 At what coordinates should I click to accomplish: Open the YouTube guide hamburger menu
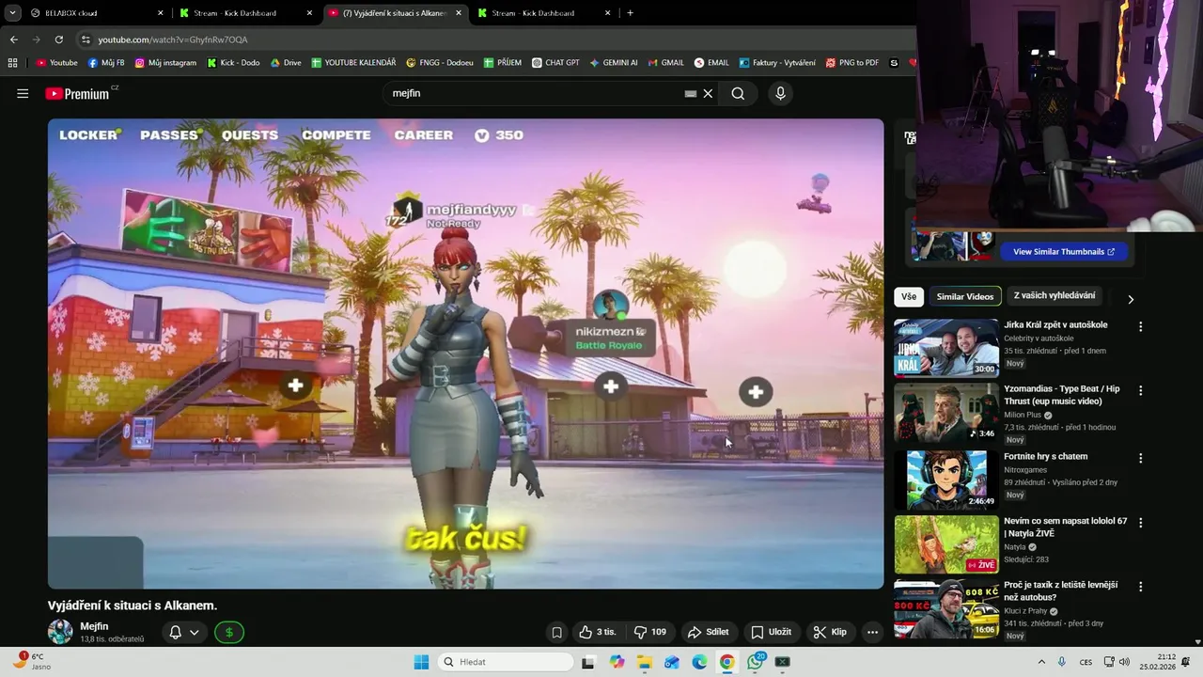23,93
